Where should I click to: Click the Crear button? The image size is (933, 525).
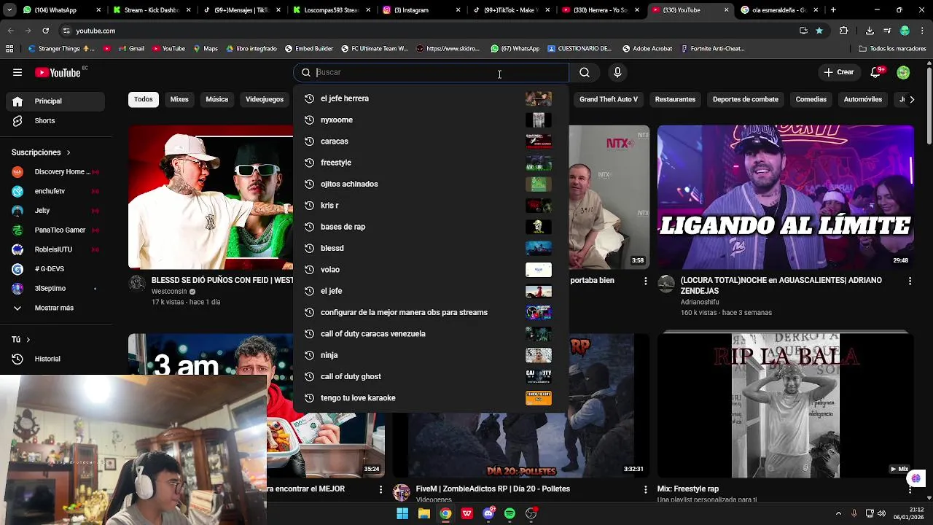tap(838, 72)
